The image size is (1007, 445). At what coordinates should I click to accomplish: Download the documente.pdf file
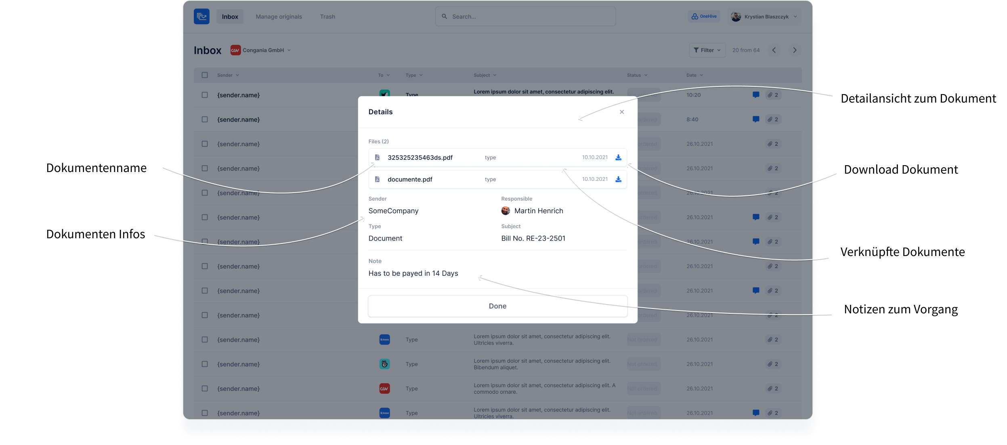[618, 179]
